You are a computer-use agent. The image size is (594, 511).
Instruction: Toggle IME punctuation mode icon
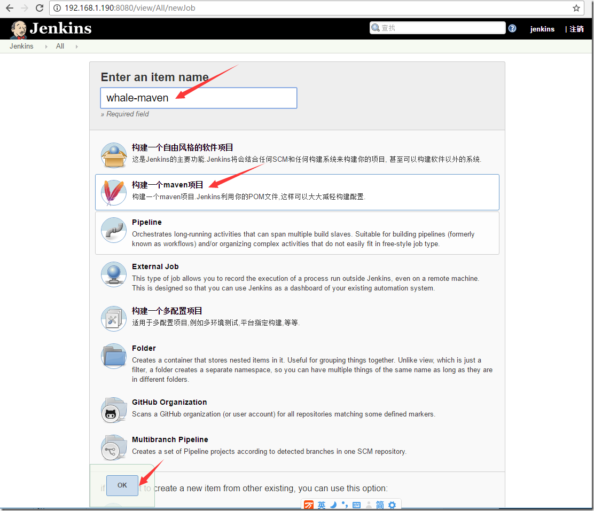(345, 505)
